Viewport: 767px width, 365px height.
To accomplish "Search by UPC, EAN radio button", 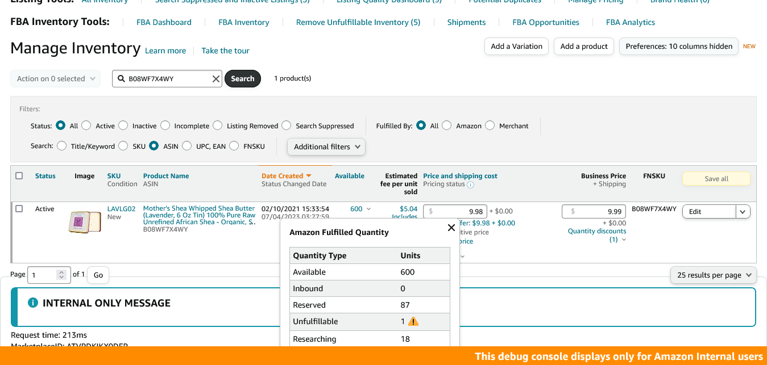I will click(x=187, y=146).
